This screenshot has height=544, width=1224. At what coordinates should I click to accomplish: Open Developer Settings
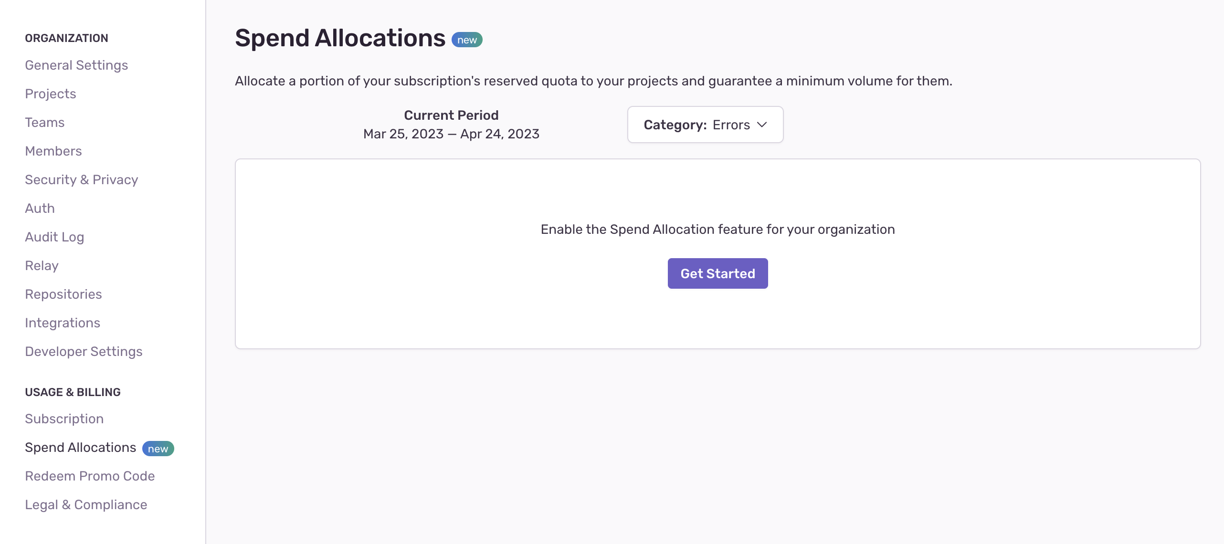point(84,351)
